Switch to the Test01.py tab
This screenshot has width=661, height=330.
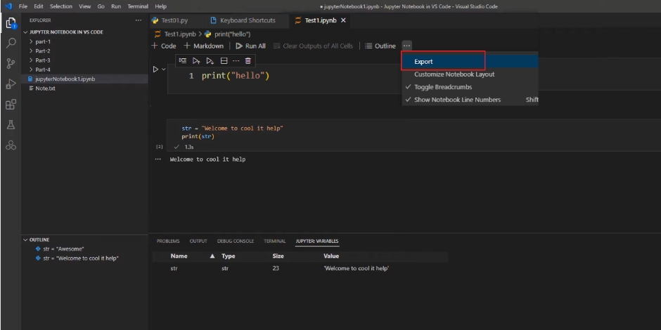point(174,20)
